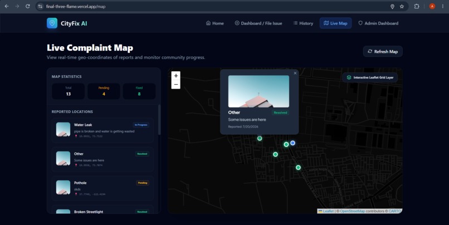Image resolution: width=449 pixels, height=225 pixels.
Task: Click the Water Leak location pin icon
Action: [x=76, y=136]
